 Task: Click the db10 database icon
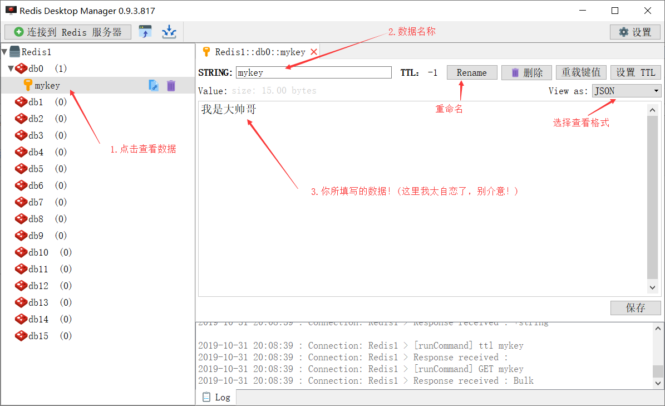click(21, 252)
